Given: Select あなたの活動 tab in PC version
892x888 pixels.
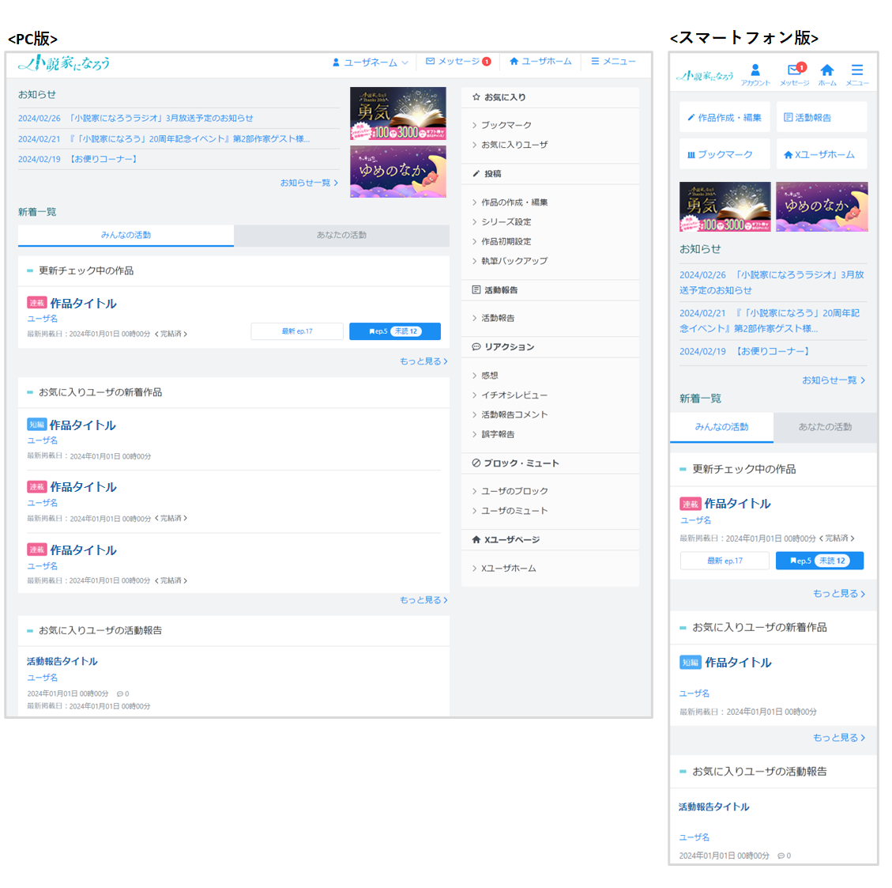Looking at the screenshot, I should coord(341,235).
